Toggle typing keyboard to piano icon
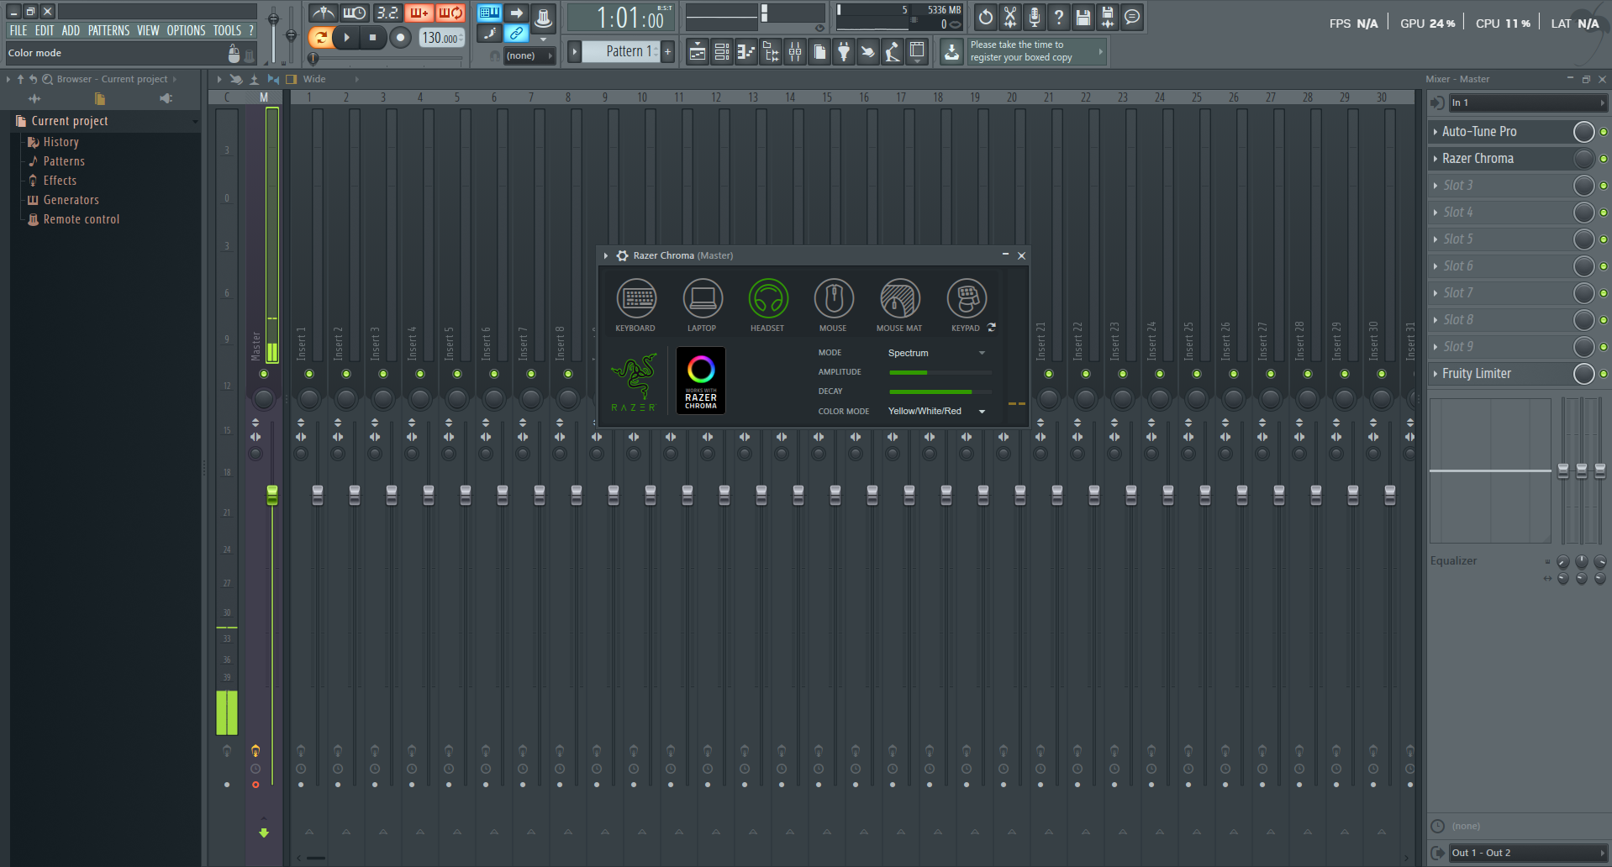The image size is (1612, 867). 489,13
